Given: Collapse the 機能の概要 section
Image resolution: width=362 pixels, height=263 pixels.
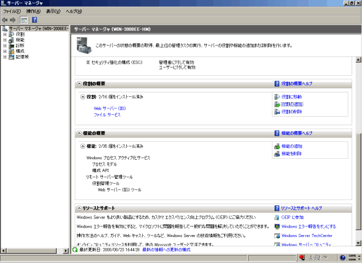Looking at the screenshot, I should [79, 133].
